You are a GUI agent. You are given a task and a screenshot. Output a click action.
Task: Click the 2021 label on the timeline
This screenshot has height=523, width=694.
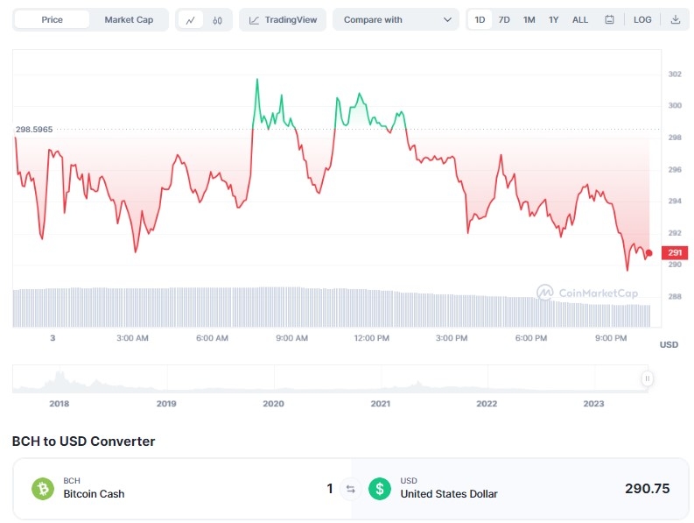[381, 404]
